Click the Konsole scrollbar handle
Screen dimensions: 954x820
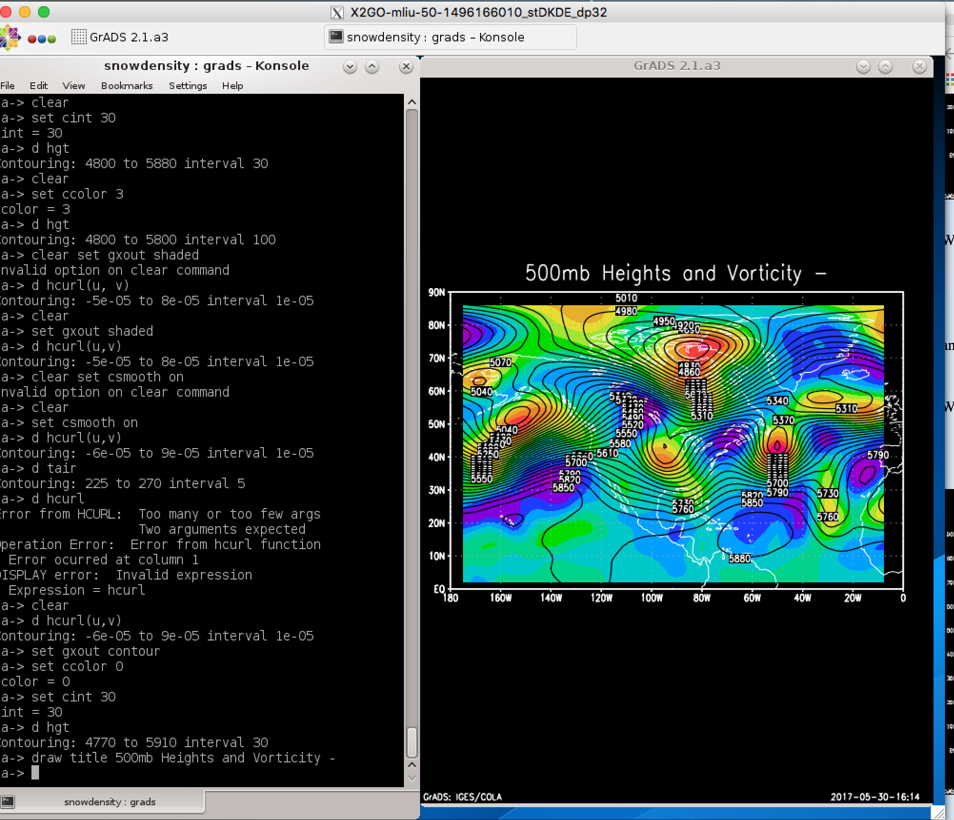click(x=412, y=742)
